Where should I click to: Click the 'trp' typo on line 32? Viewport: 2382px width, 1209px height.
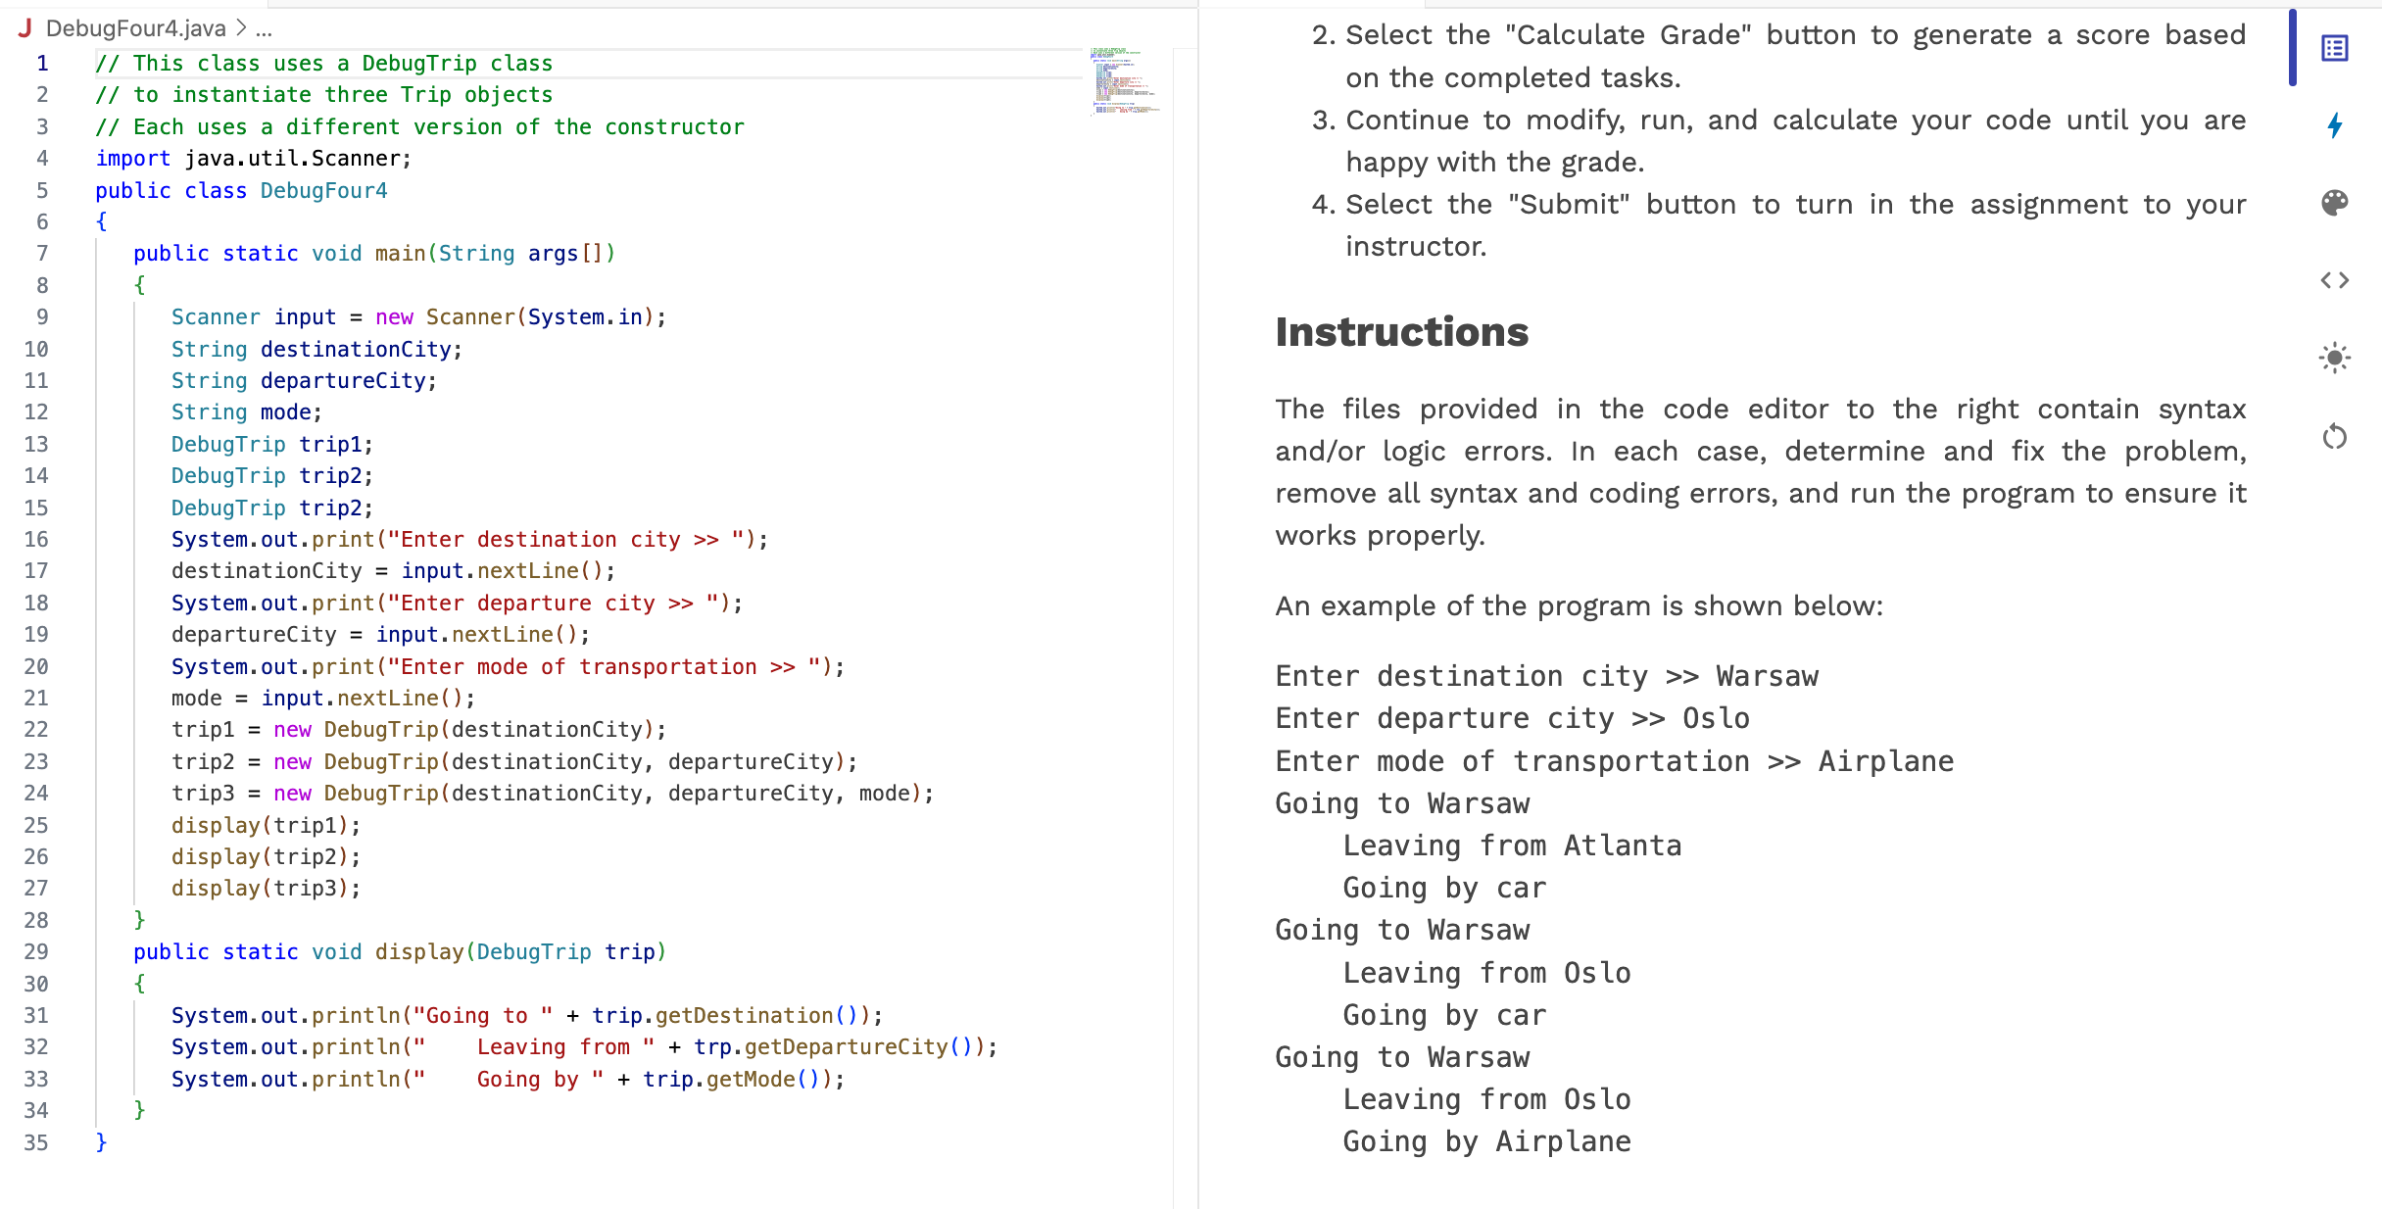710,1046
